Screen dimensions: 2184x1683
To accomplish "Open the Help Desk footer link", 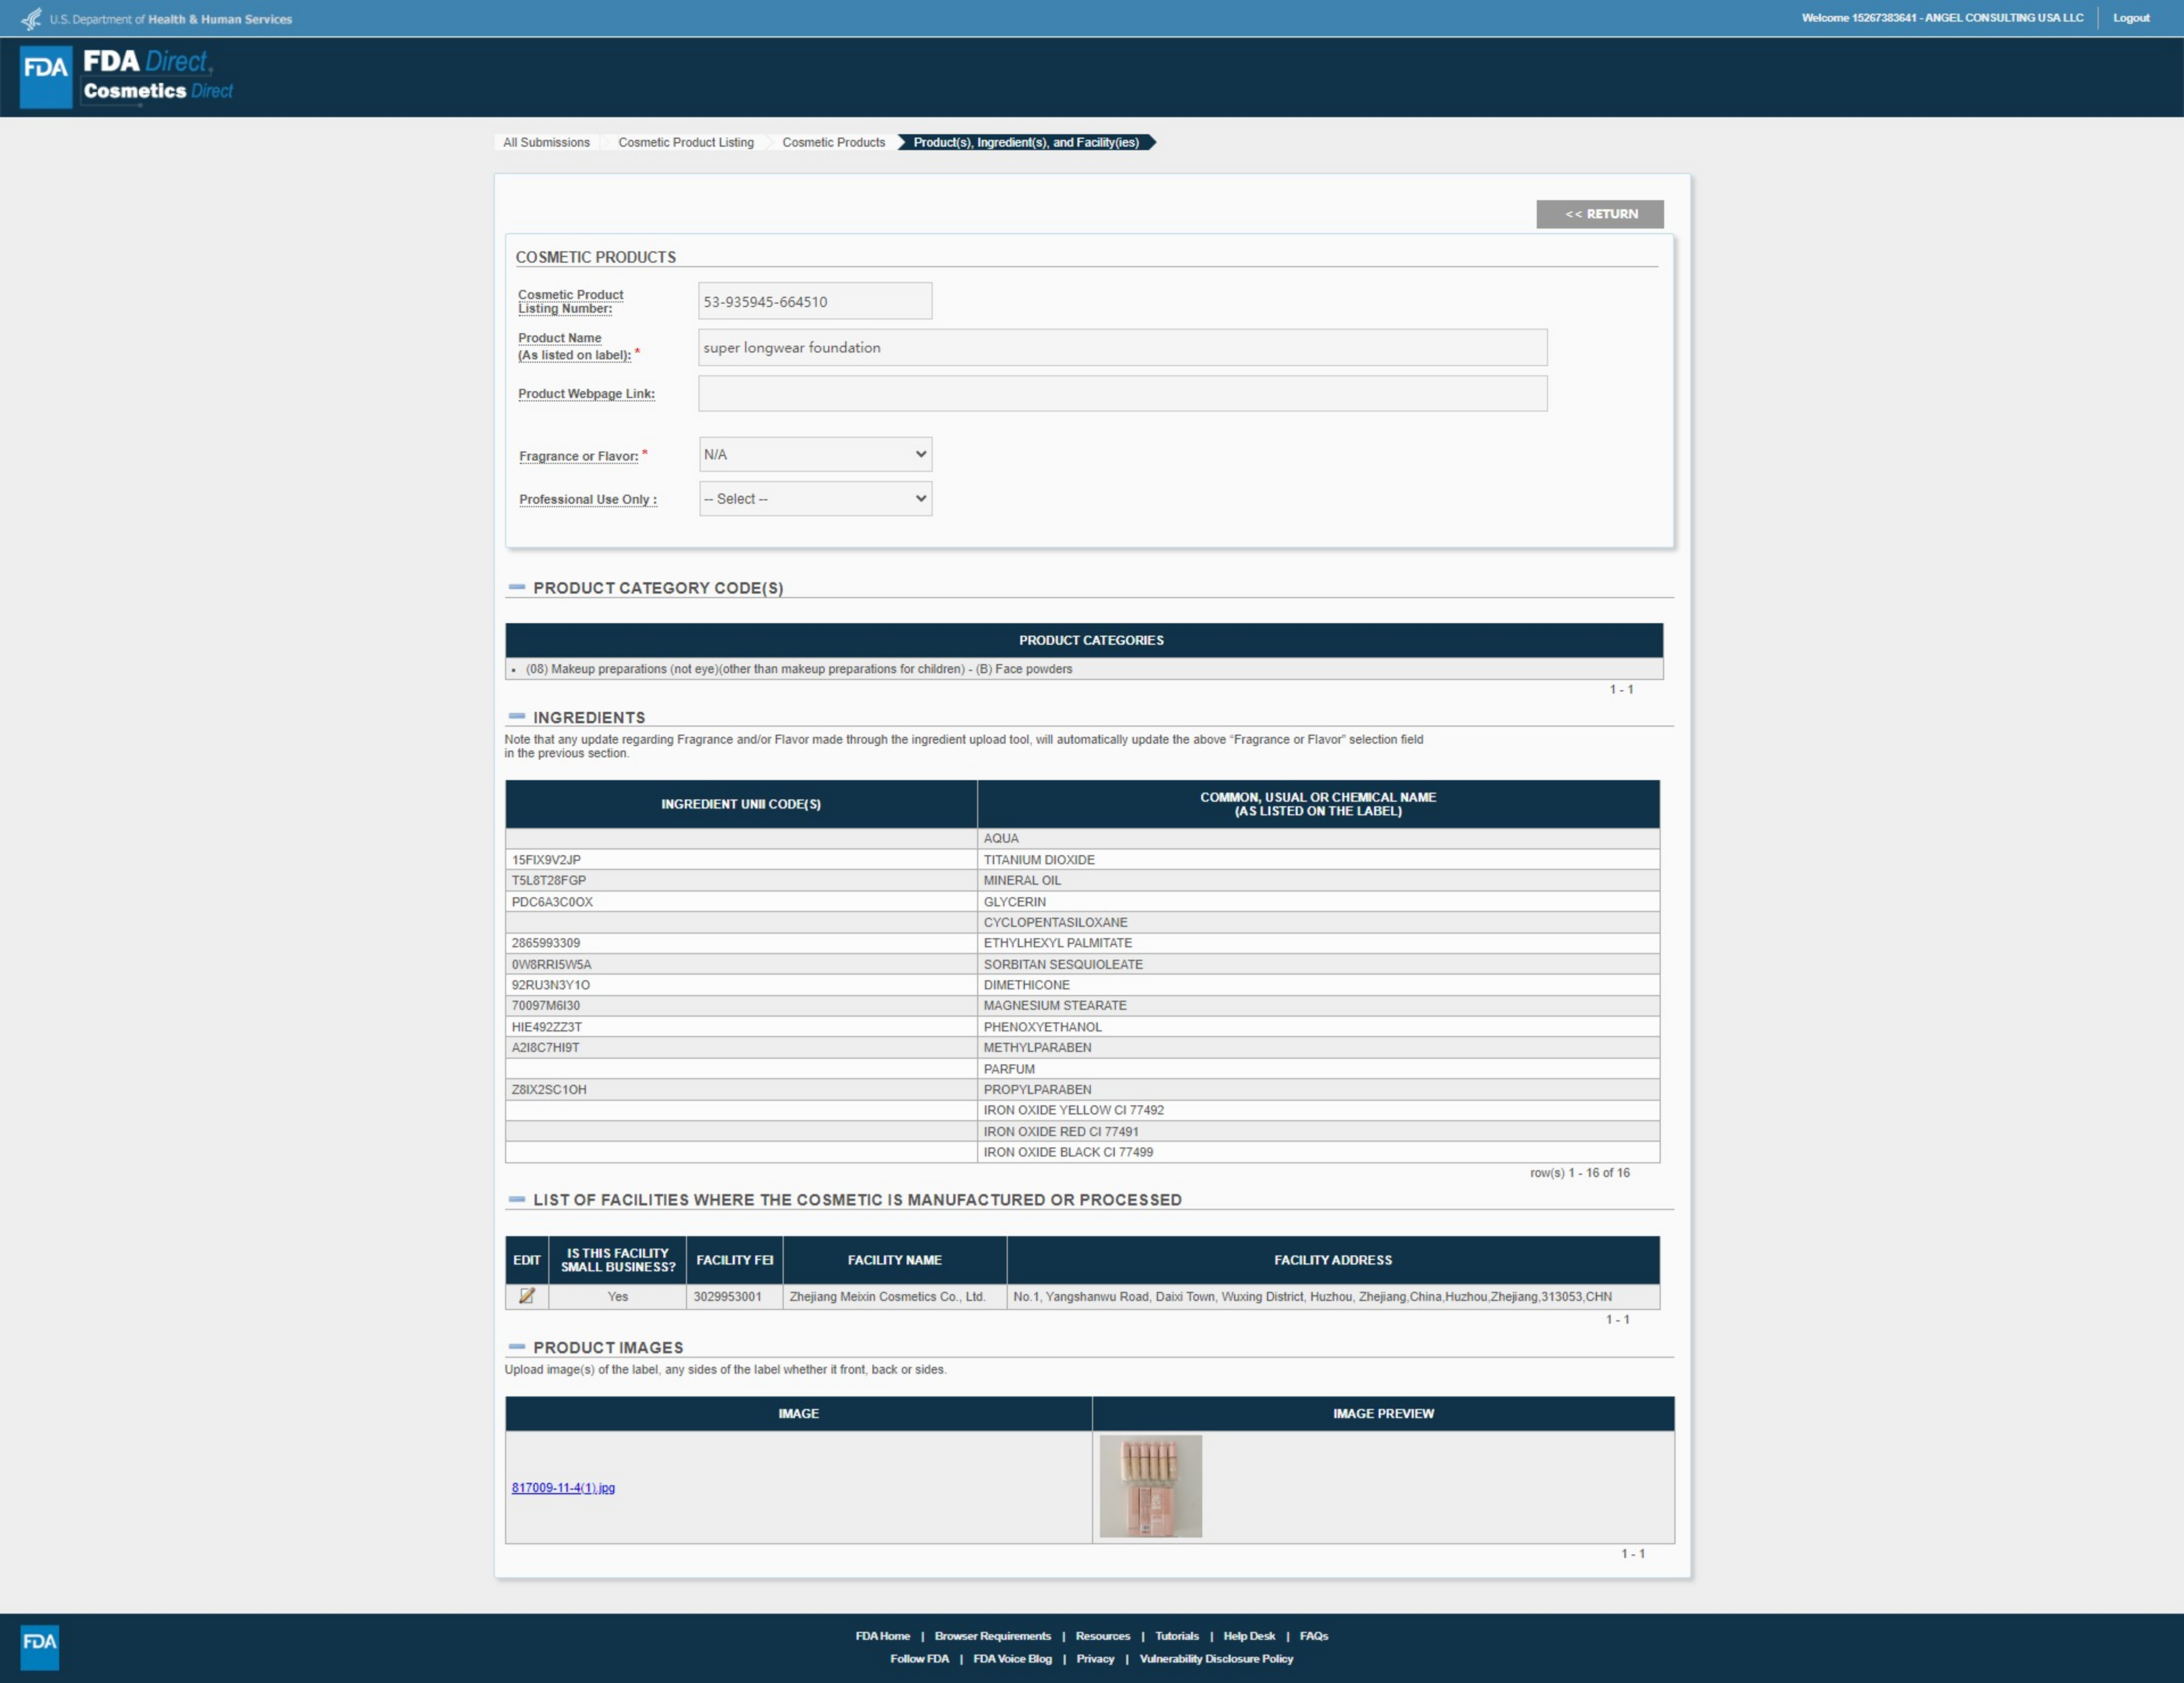I will (1248, 1636).
